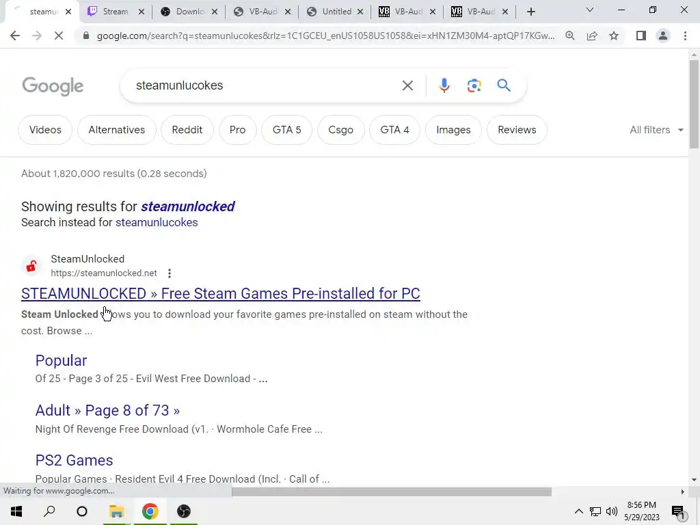Share this page icon

coord(592,36)
